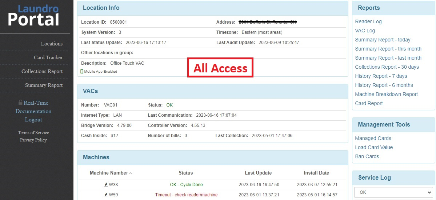Click the water drop icon next to W59
Viewport: 436px width, 200px height.
[106, 195]
